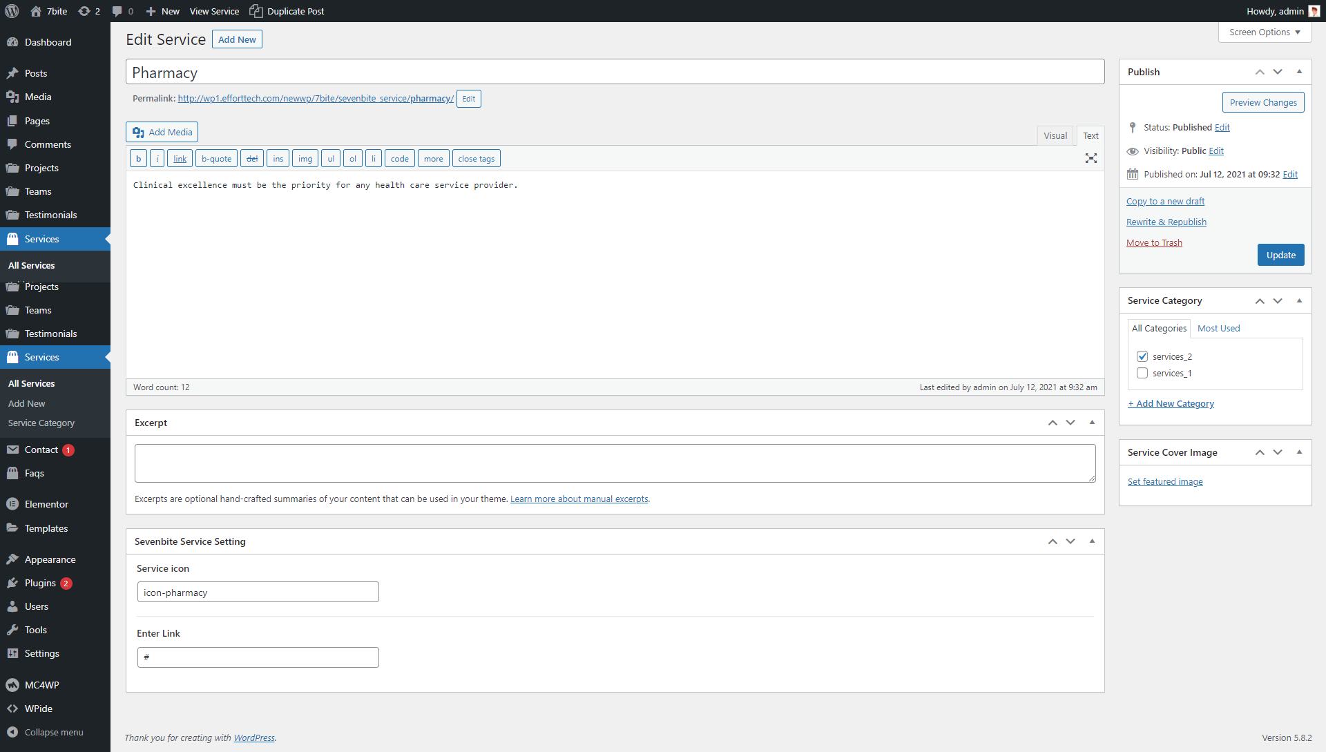Collapse the Excerpt panel
Screen dimensions: 1326x752
pyautogui.click(x=1092, y=423)
